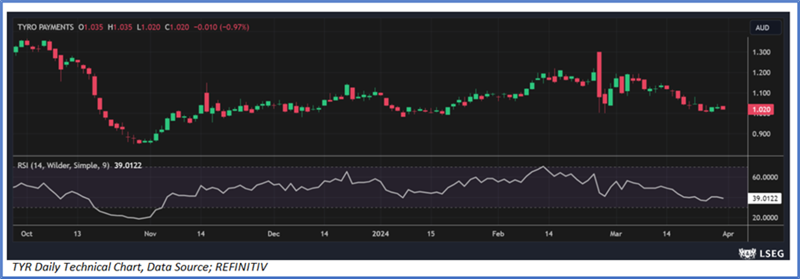Click the change value −0.010 (−0.97%)
Image resolution: width=800 pixels, height=279 pixels.
[x=221, y=27]
